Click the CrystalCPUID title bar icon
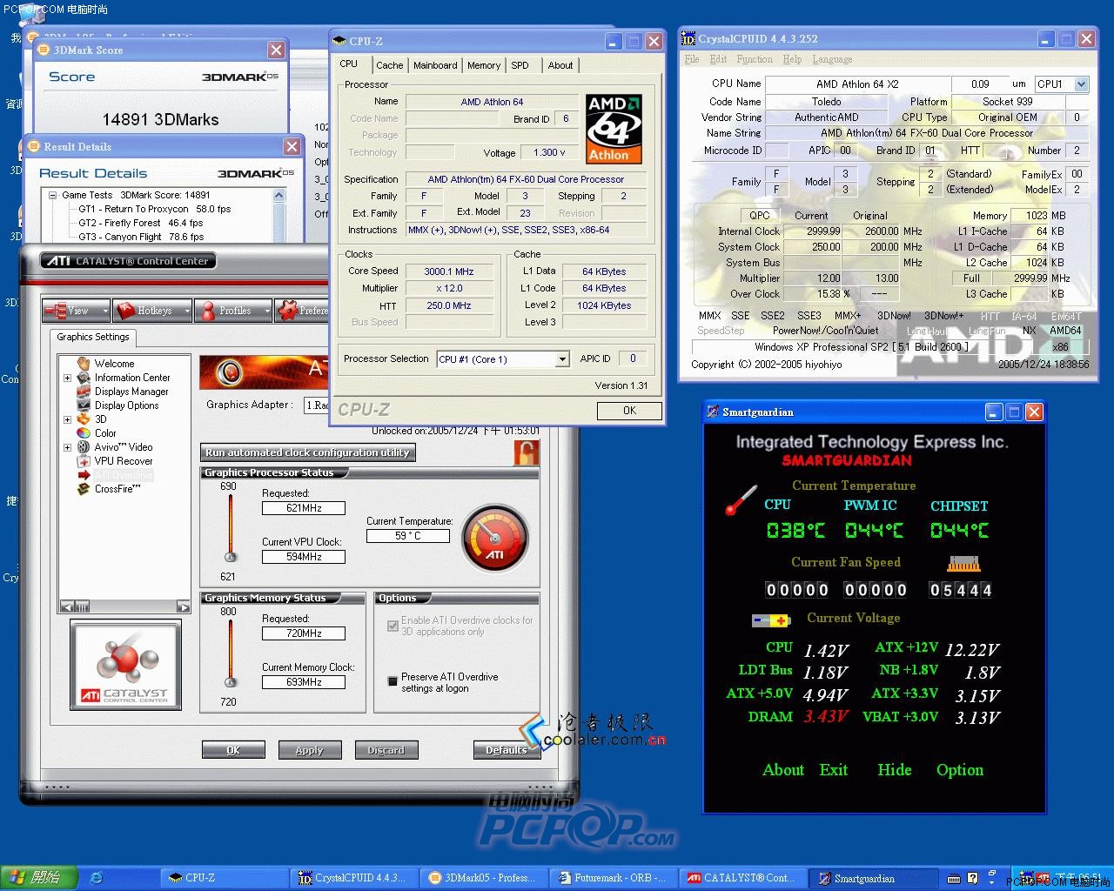Image resolution: width=1114 pixels, height=891 pixels. (x=688, y=39)
